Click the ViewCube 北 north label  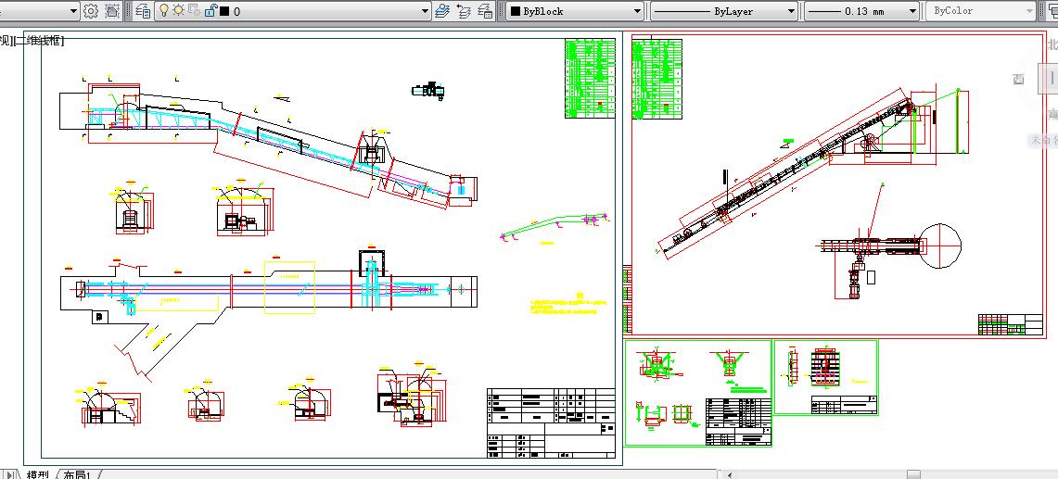[x=1052, y=44]
